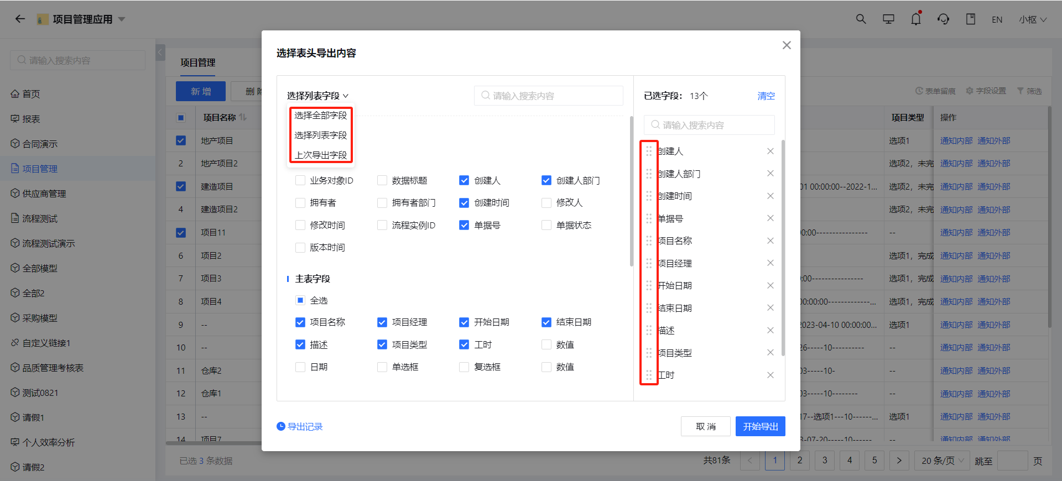Remove 创建人部门 from selected fields
Image resolution: width=1062 pixels, height=481 pixels.
(x=770, y=174)
